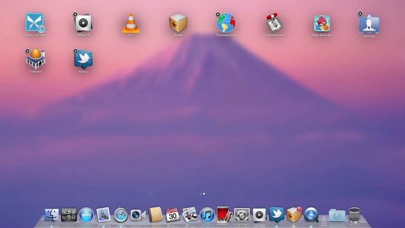Launch iPhoto from the Dock
This screenshot has height=228, width=405.
(x=190, y=215)
